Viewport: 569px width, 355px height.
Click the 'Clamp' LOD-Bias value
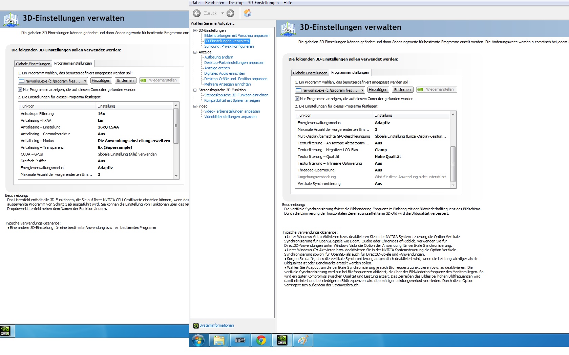pos(381,150)
